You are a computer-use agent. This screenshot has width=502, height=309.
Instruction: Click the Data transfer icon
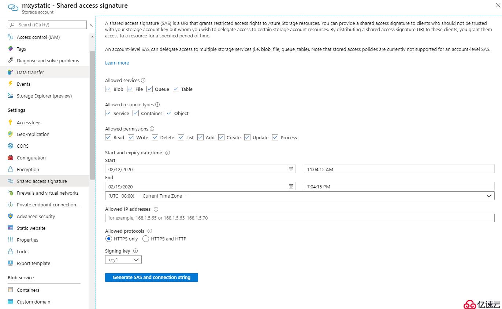pyautogui.click(x=11, y=72)
